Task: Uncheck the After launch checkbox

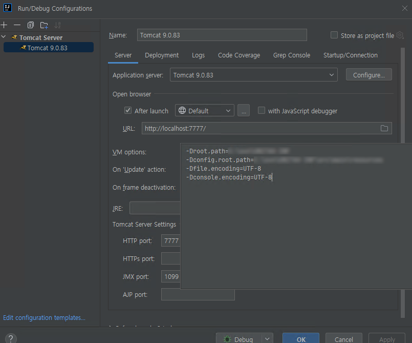Action: coord(128,110)
